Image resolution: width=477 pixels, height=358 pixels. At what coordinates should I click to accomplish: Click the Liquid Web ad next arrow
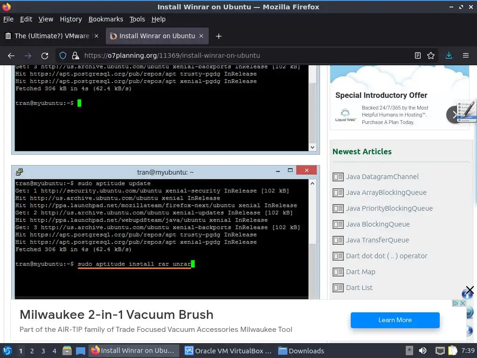pos(454,115)
